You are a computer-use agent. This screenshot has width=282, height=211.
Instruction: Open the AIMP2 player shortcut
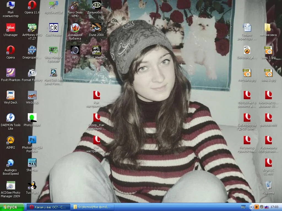10,140
